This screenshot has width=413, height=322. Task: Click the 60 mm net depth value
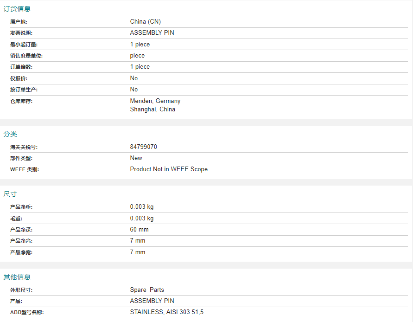click(x=140, y=230)
